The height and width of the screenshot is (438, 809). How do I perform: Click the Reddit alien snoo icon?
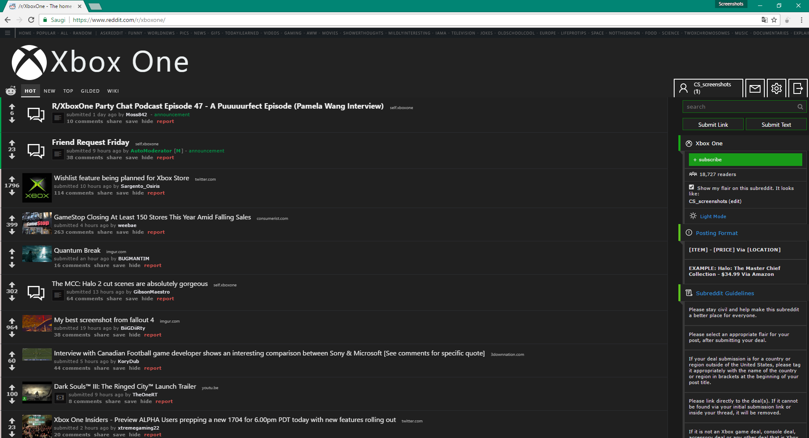11,91
